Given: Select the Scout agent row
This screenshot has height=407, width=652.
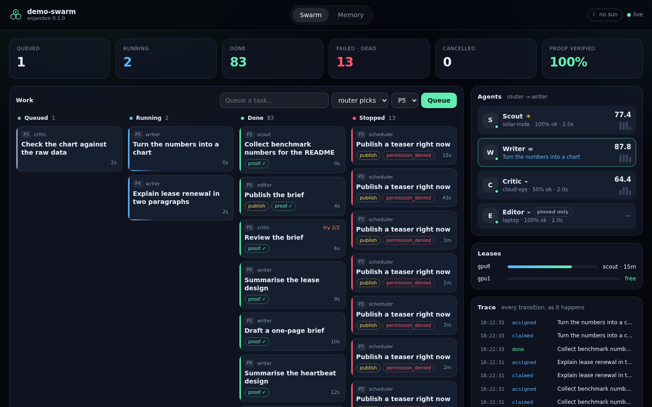Looking at the screenshot, I should coord(557,120).
